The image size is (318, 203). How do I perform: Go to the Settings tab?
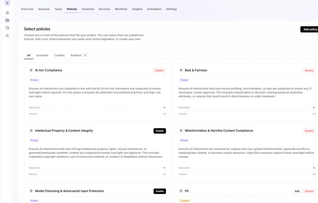(171, 9)
